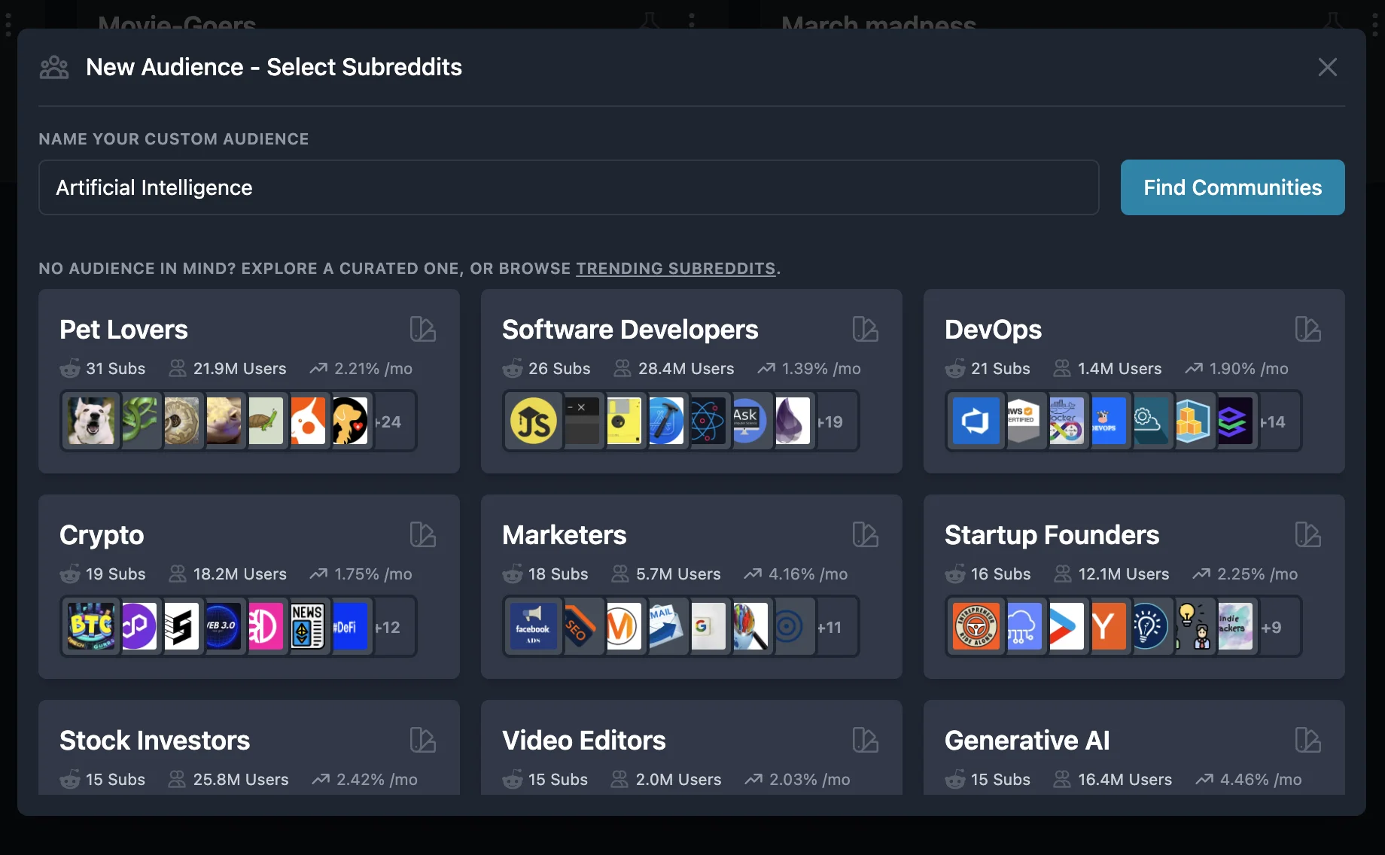
Task: Select the Pet Lovers audience title
Action: 123,330
